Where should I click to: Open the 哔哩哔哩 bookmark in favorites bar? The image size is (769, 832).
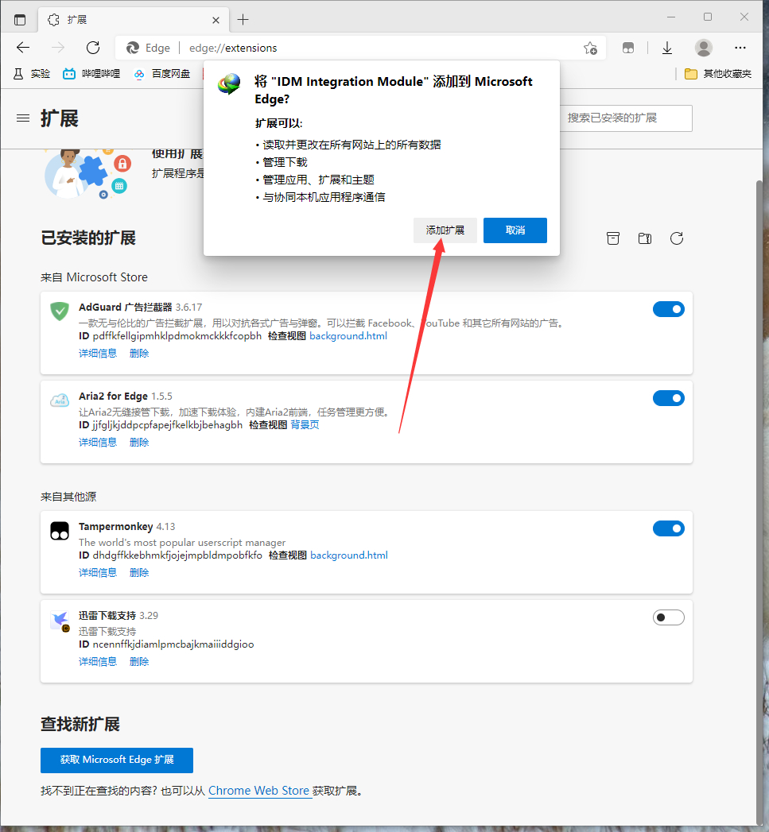point(91,74)
